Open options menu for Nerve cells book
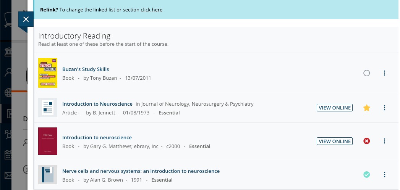Screen dimensions: 400x190 (x=385, y=175)
